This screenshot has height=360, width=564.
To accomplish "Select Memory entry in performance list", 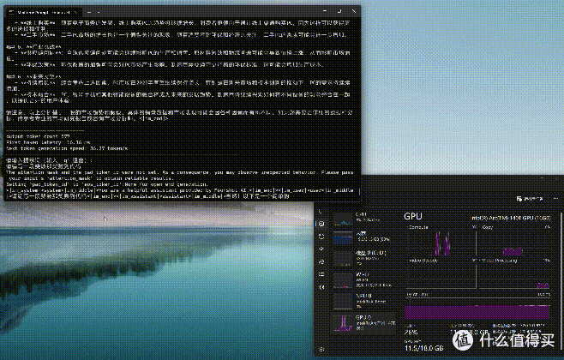I will [363, 237].
